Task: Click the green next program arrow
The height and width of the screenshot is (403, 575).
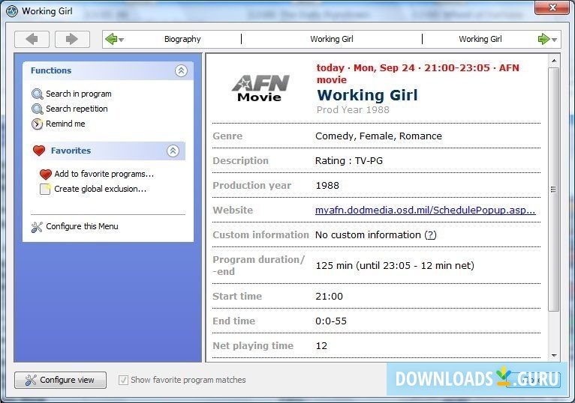Action: pos(543,39)
